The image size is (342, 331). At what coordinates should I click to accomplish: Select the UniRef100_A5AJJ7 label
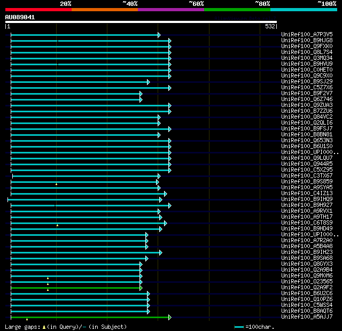pos(307,317)
